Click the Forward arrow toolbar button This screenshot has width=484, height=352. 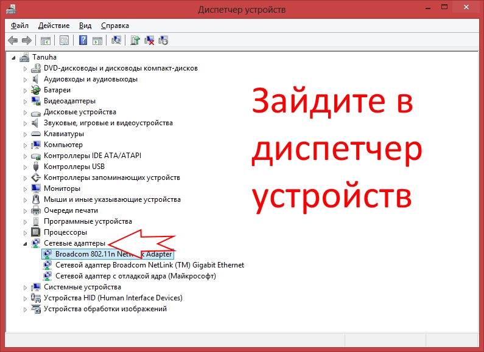27,40
